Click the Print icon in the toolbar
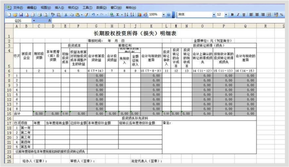Image resolution: width=289 pixels, height=167 pixels. [x=39, y=14]
